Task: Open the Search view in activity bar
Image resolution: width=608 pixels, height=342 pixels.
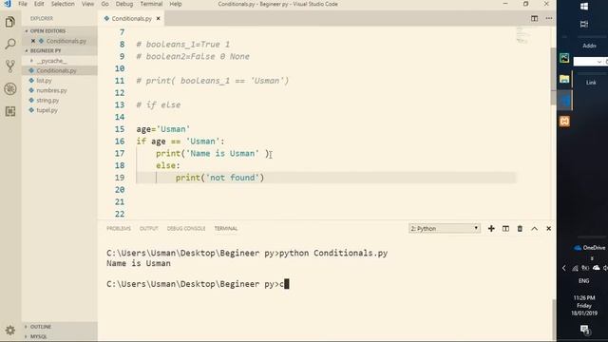Action: tap(10, 44)
